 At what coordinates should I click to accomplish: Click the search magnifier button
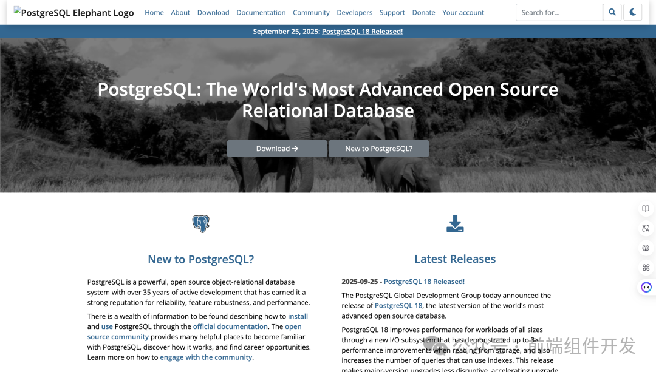tap(612, 12)
